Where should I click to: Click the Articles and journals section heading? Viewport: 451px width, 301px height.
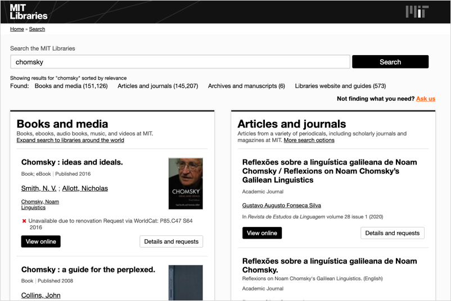292,124
